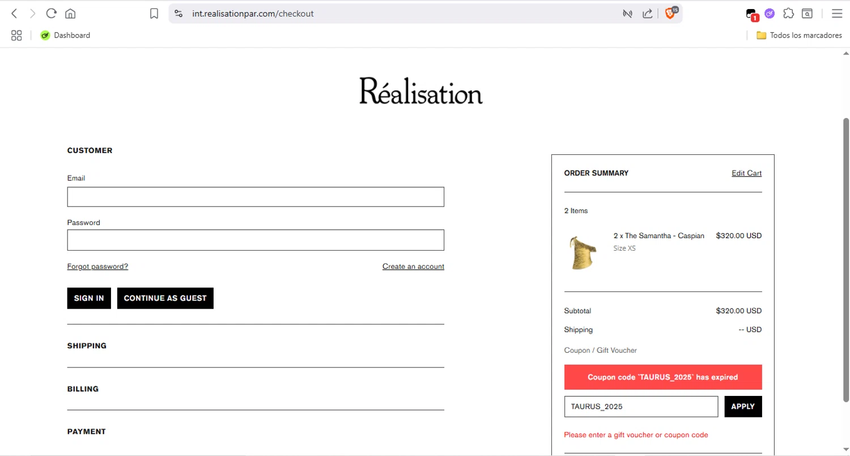Viewport: 850px width, 456px height.
Task: Click The Samantha product thumbnail
Action: (x=583, y=252)
